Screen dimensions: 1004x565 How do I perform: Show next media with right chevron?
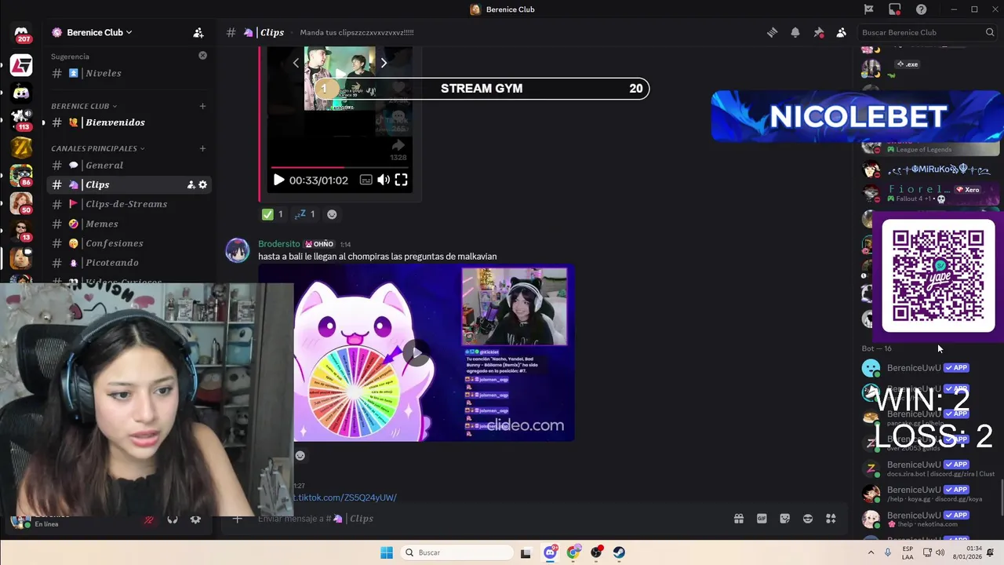[x=384, y=63]
